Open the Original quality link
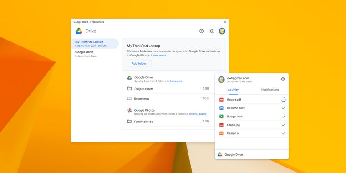 click(x=198, y=114)
